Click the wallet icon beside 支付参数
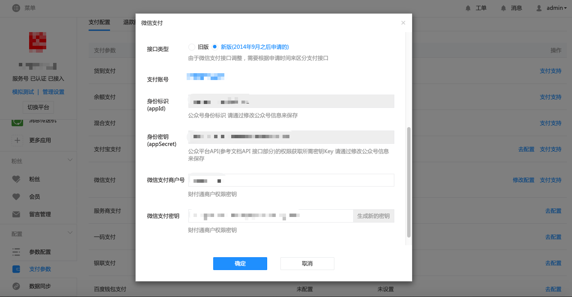The width and height of the screenshot is (572, 297). [x=16, y=269]
